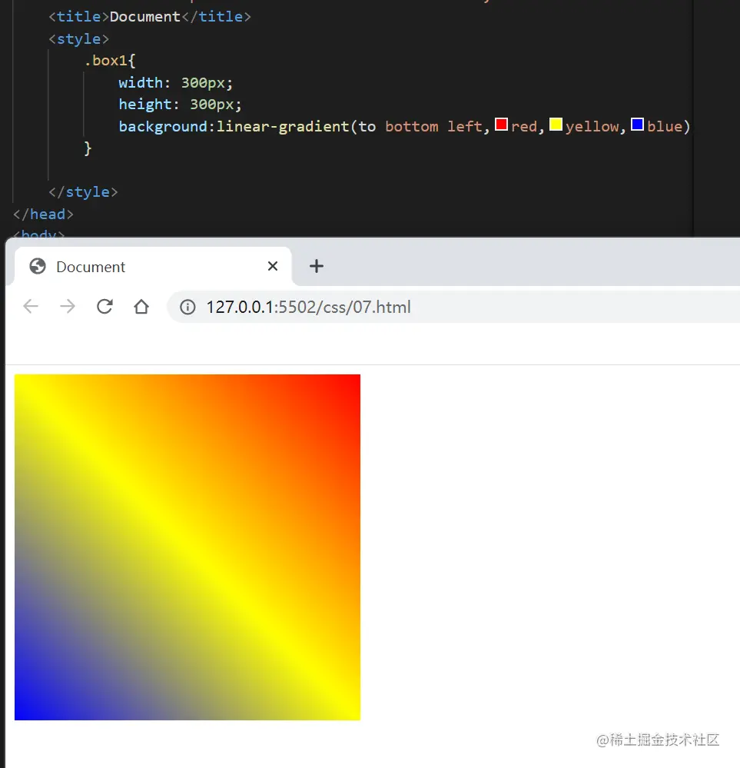Image resolution: width=740 pixels, height=768 pixels.
Task: Click the closing </head> tag
Action: [43, 214]
